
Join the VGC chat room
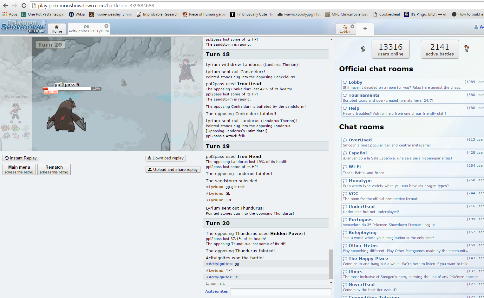(412, 196)
